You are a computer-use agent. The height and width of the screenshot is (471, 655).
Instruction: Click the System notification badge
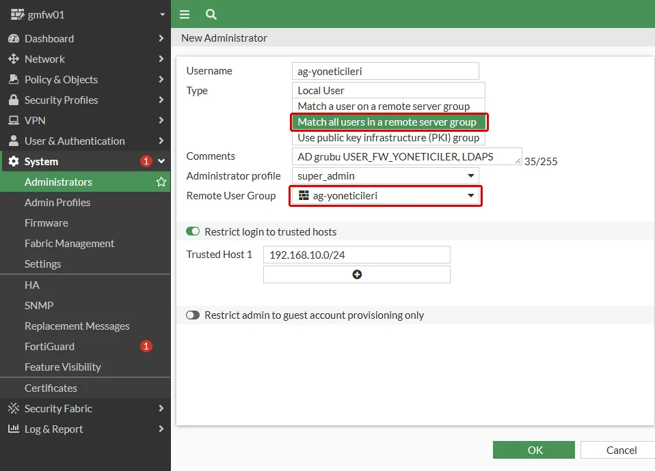click(x=146, y=161)
